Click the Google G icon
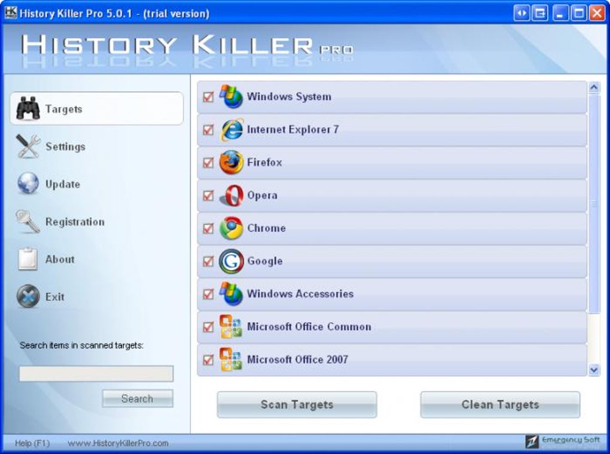The height and width of the screenshot is (454, 610). pyautogui.click(x=231, y=261)
